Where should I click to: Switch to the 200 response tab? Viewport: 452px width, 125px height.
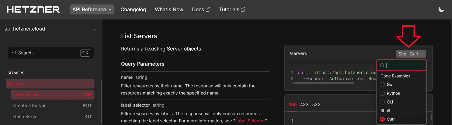point(292,105)
